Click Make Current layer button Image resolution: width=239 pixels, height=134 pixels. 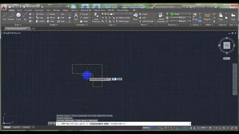point(123,18)
